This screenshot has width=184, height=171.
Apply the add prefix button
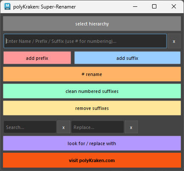pyautogui.click(x=37, y=58)
